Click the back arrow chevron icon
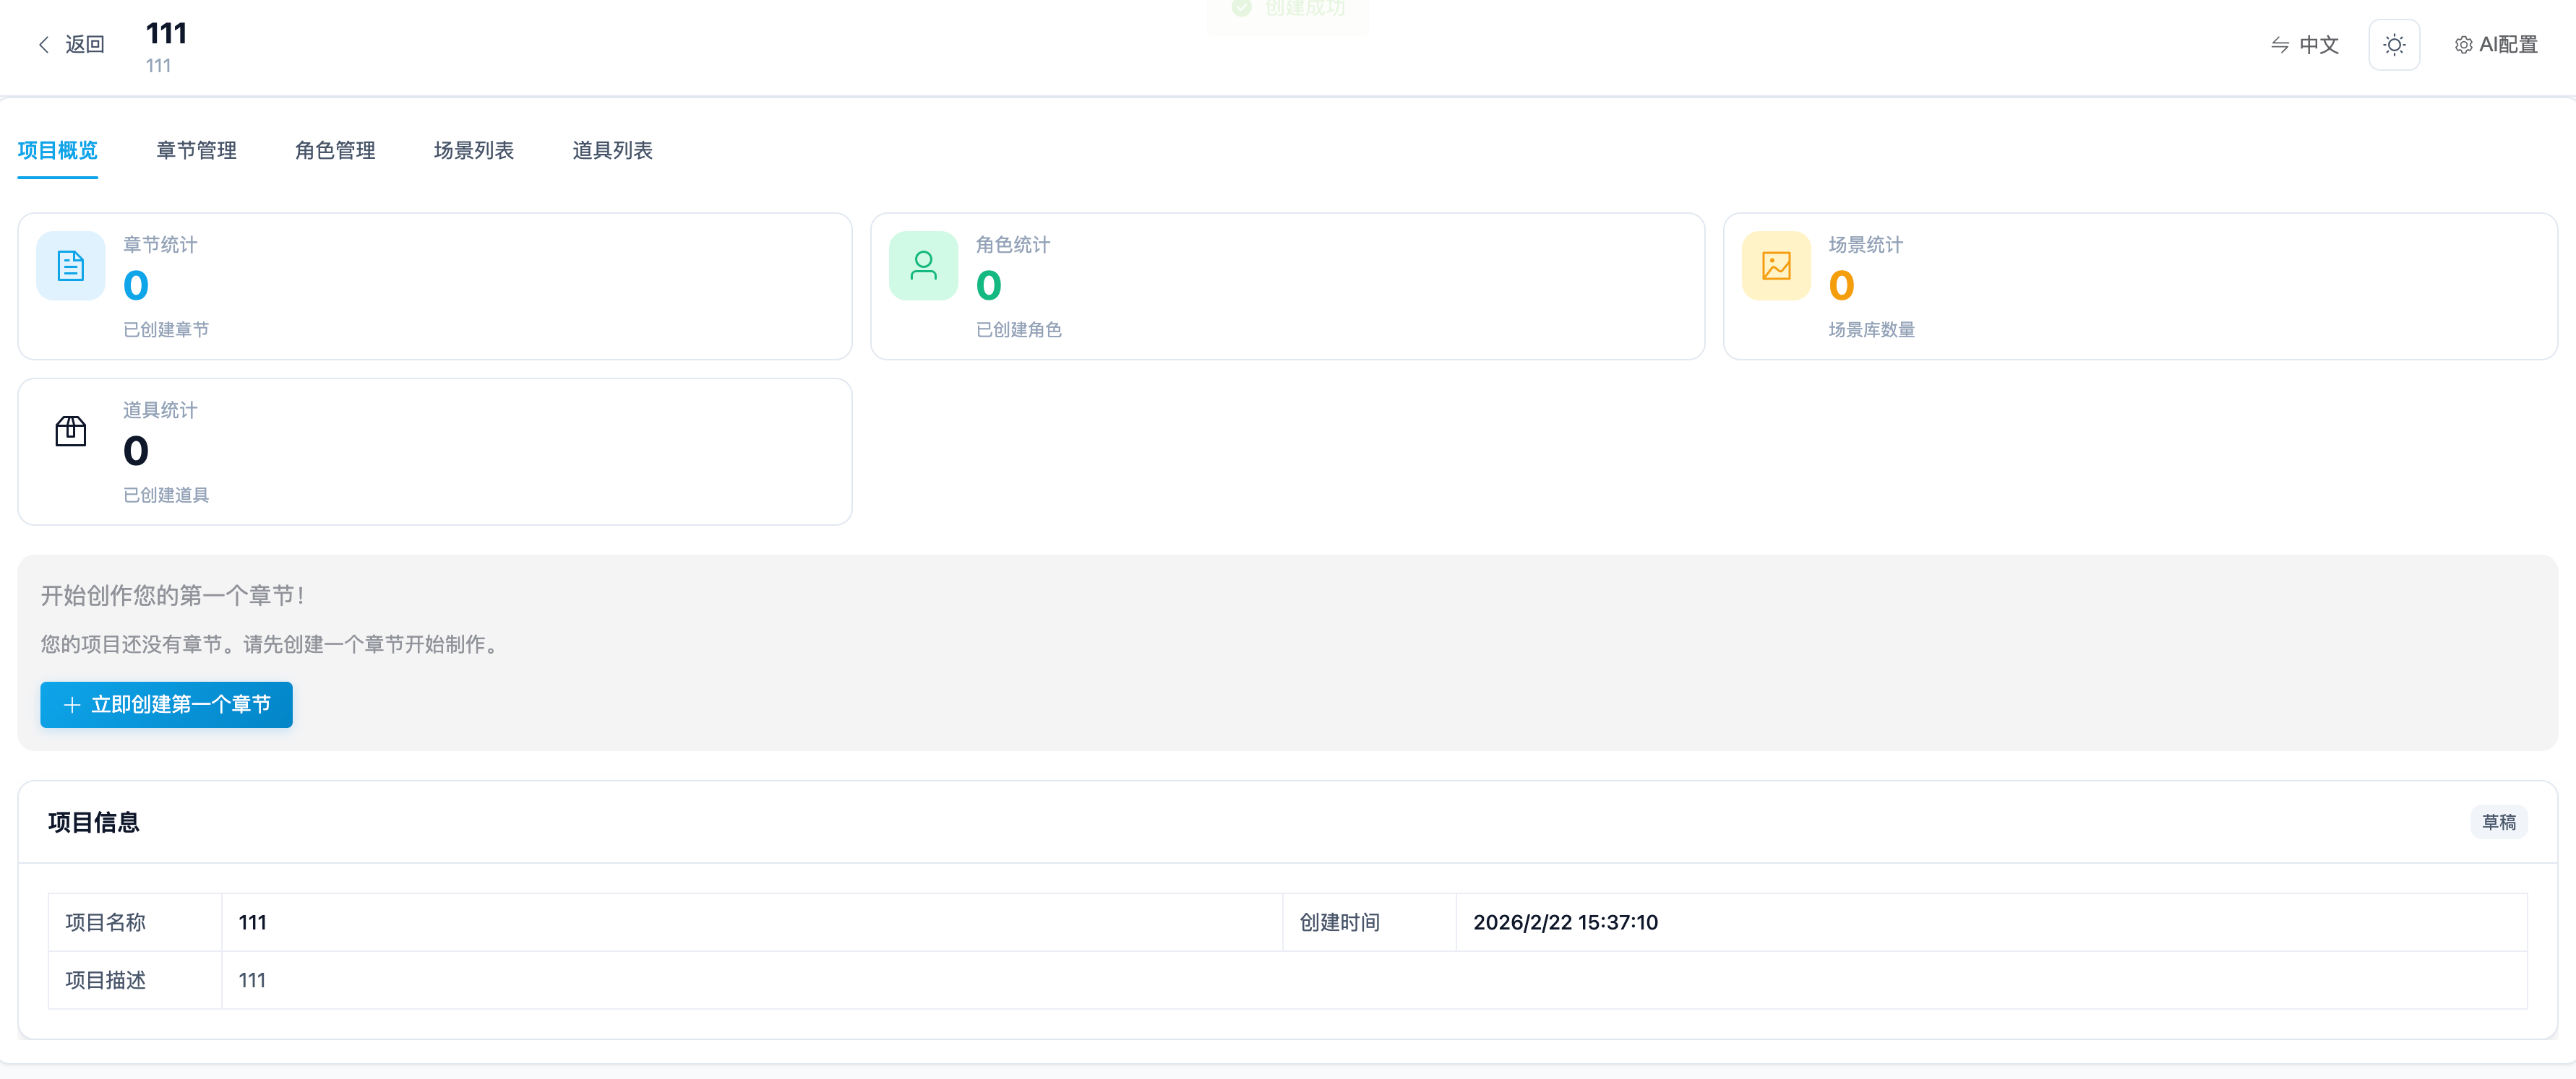This screenshot has height=1079, width=2576. [x=43, y=44]
